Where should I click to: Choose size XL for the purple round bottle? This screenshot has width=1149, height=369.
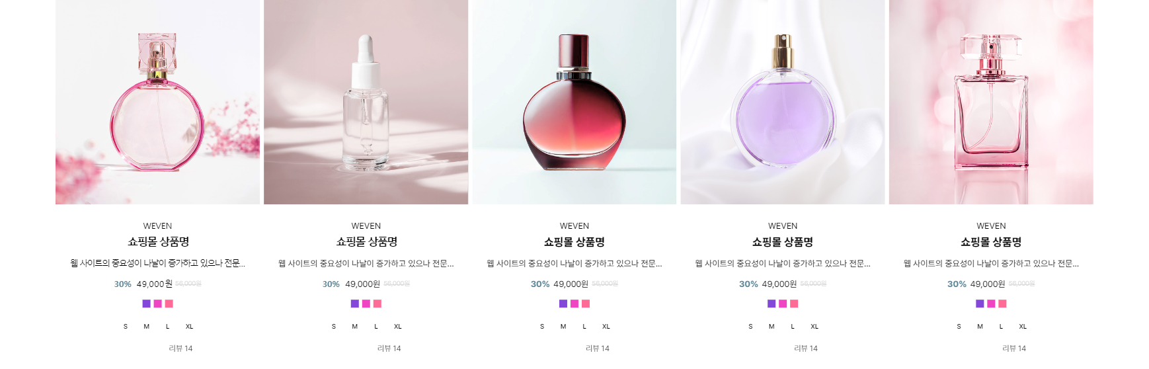814,327
